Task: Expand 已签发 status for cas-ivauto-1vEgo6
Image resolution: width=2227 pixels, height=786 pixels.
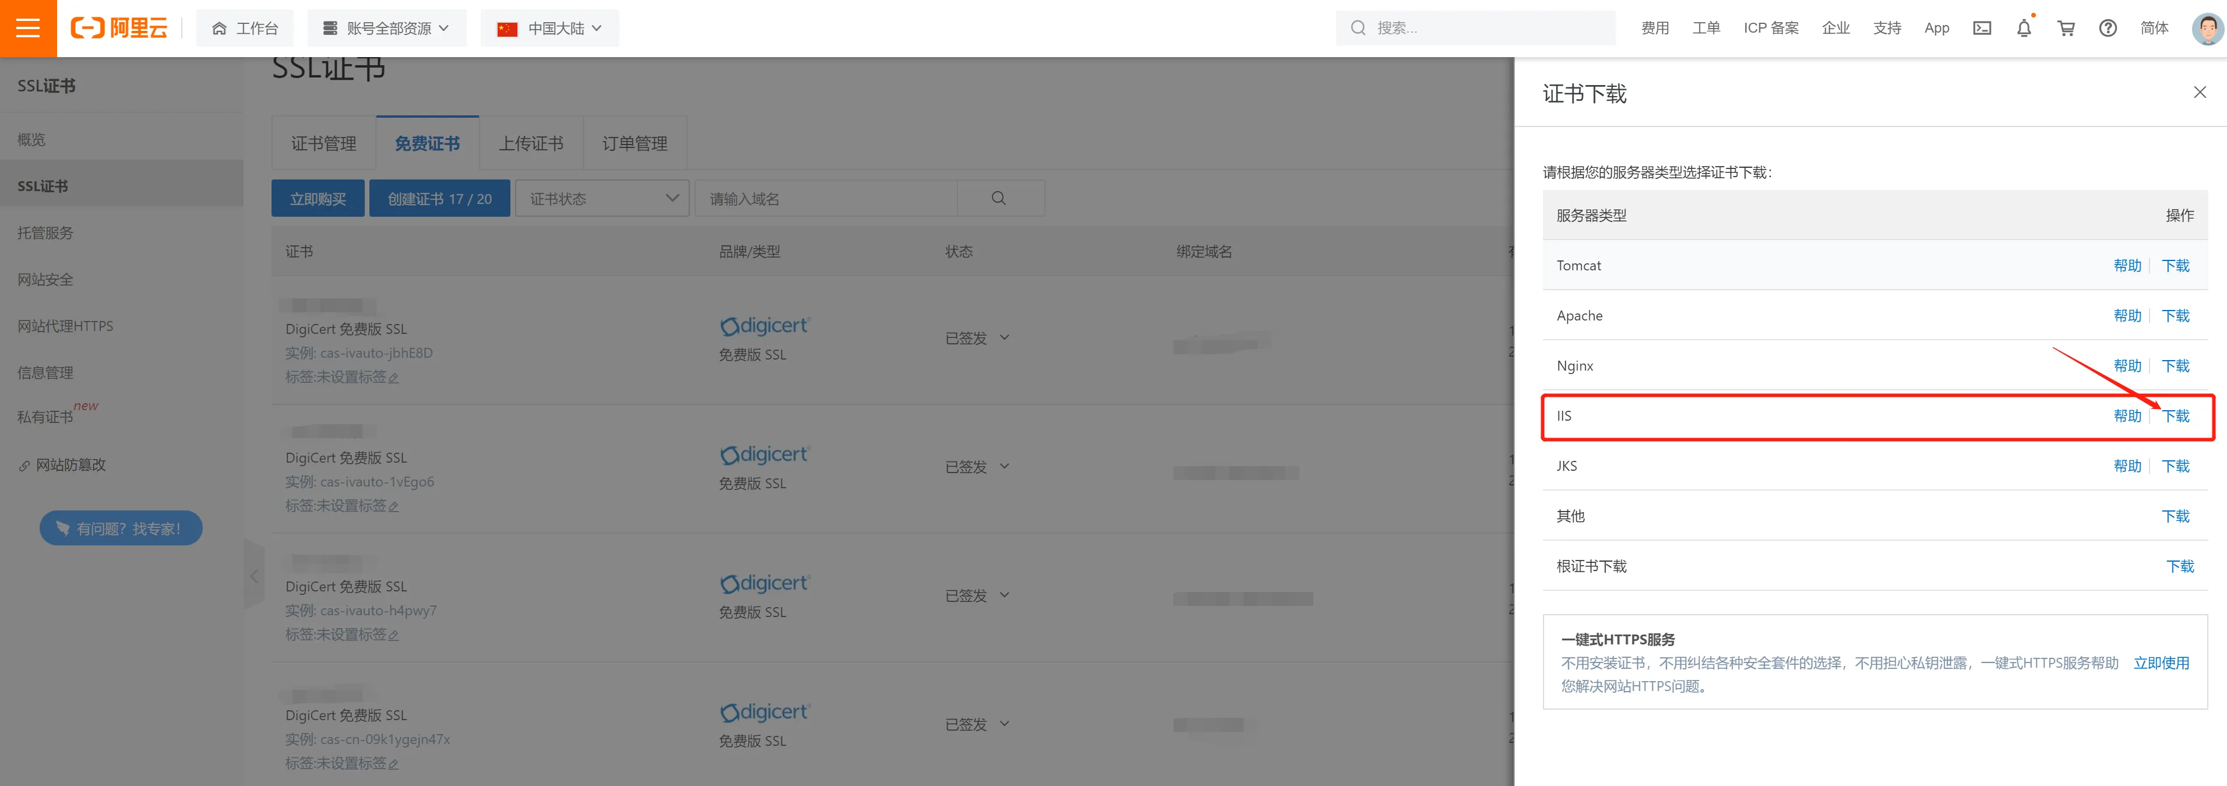Action: 1004,466
